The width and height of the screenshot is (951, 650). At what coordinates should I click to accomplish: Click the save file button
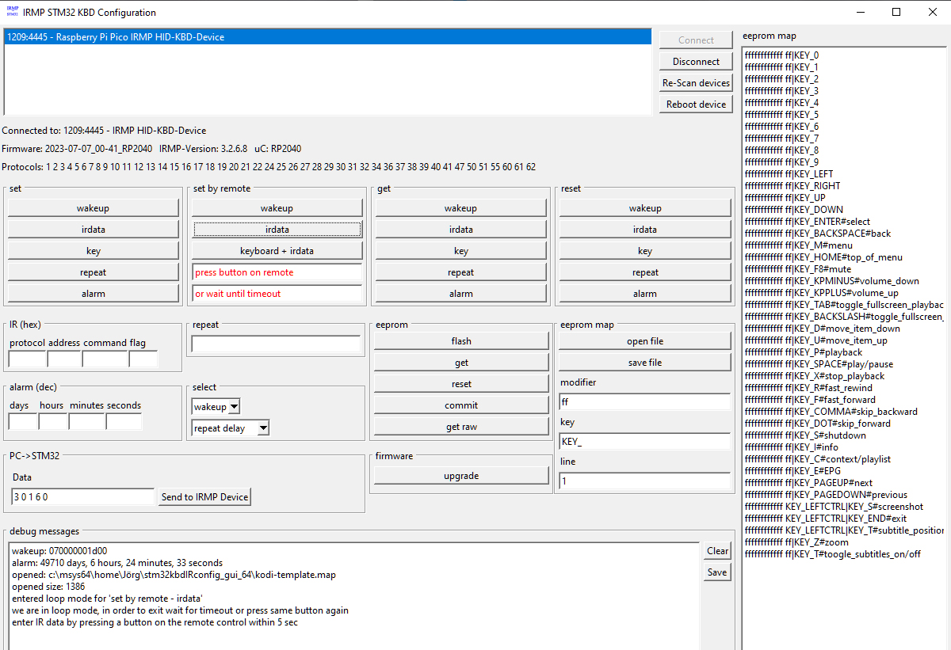coord(645,362)
